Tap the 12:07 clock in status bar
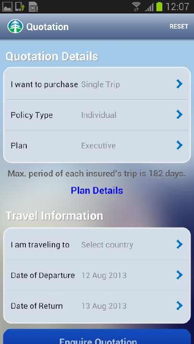Screen dimensions: 194x344 click(177, 7)
